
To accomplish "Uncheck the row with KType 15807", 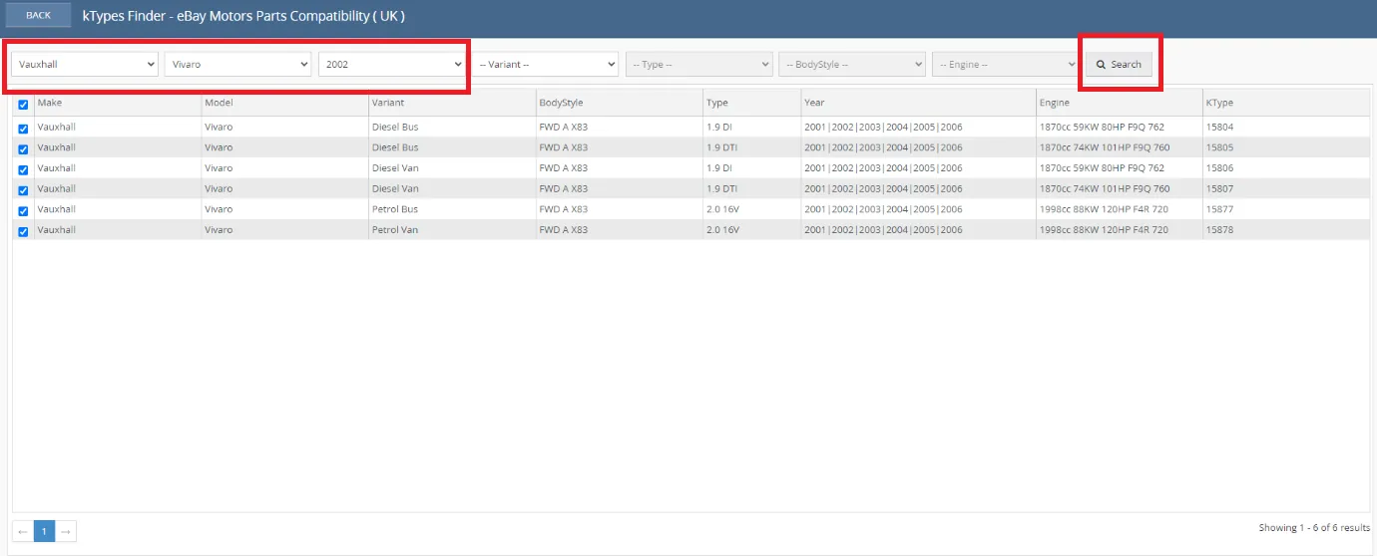I will point(23,189).
